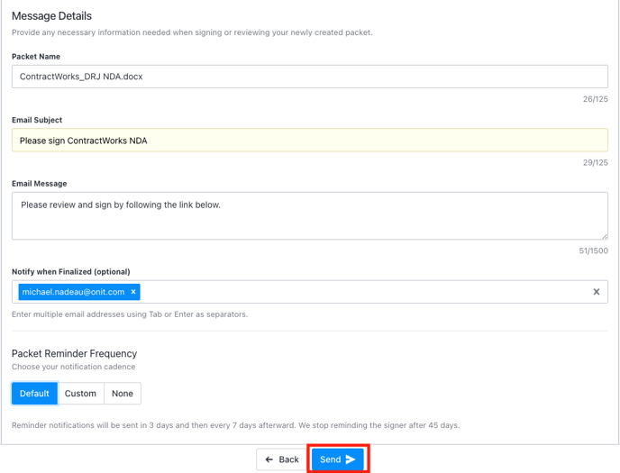The height and width of the screenshot is (473, 620).
Task: Grab the Email Message resize handle
Action: 605,236
